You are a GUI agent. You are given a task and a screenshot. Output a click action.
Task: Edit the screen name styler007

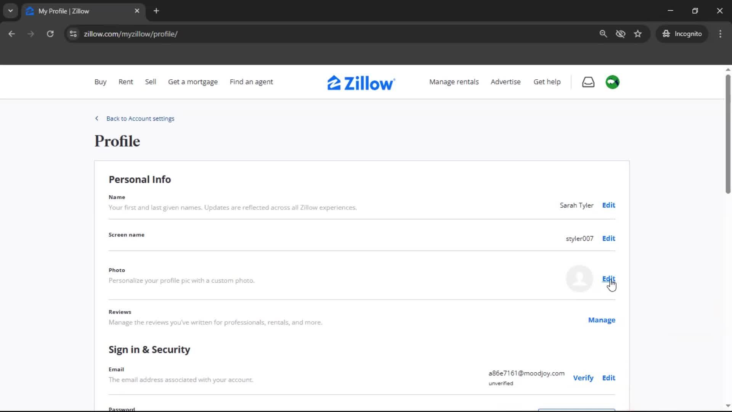(x=608, y=238)
